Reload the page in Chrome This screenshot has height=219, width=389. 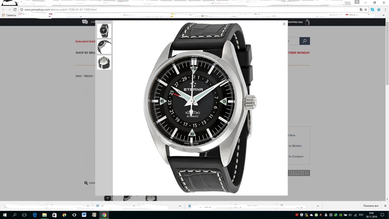[15, 9]
